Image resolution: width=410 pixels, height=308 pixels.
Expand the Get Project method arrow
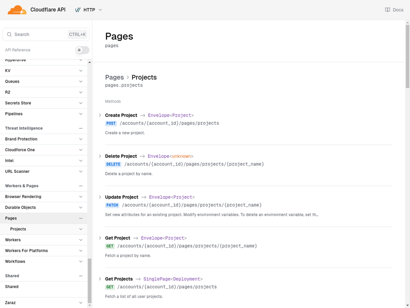100,238
